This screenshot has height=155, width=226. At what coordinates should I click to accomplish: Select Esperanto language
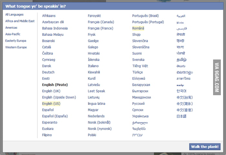(x=49, y=123)
